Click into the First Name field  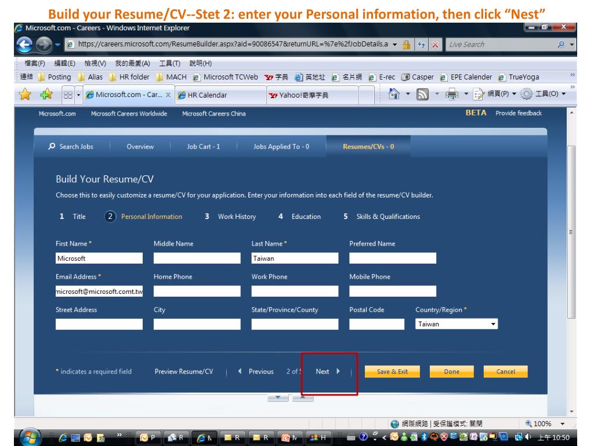99,258
